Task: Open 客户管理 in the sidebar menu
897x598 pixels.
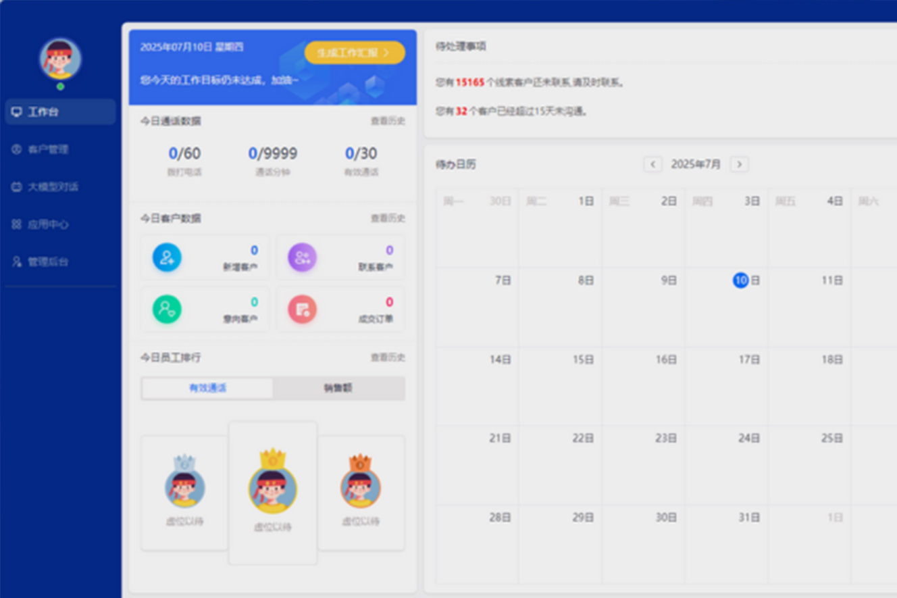Action: [60, 149]
